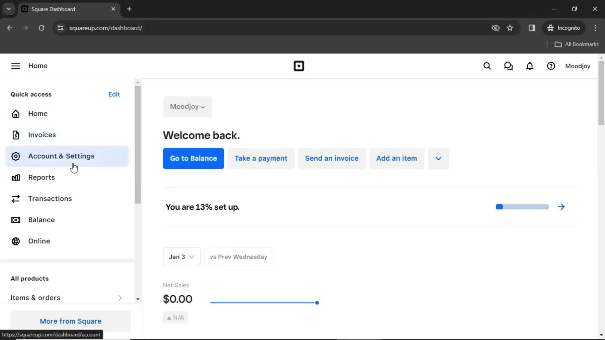Viewport: 605px width, 340px height.
Task: Click the Edit quick access link
Action: [114, 94]
